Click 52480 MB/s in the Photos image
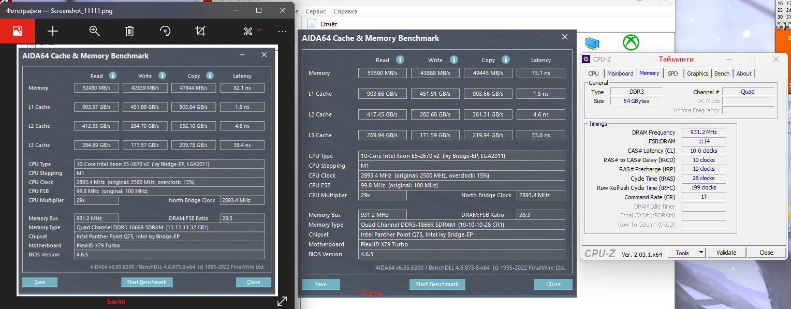The width and height of the screenshot is (791, 309). coord(96,88)
